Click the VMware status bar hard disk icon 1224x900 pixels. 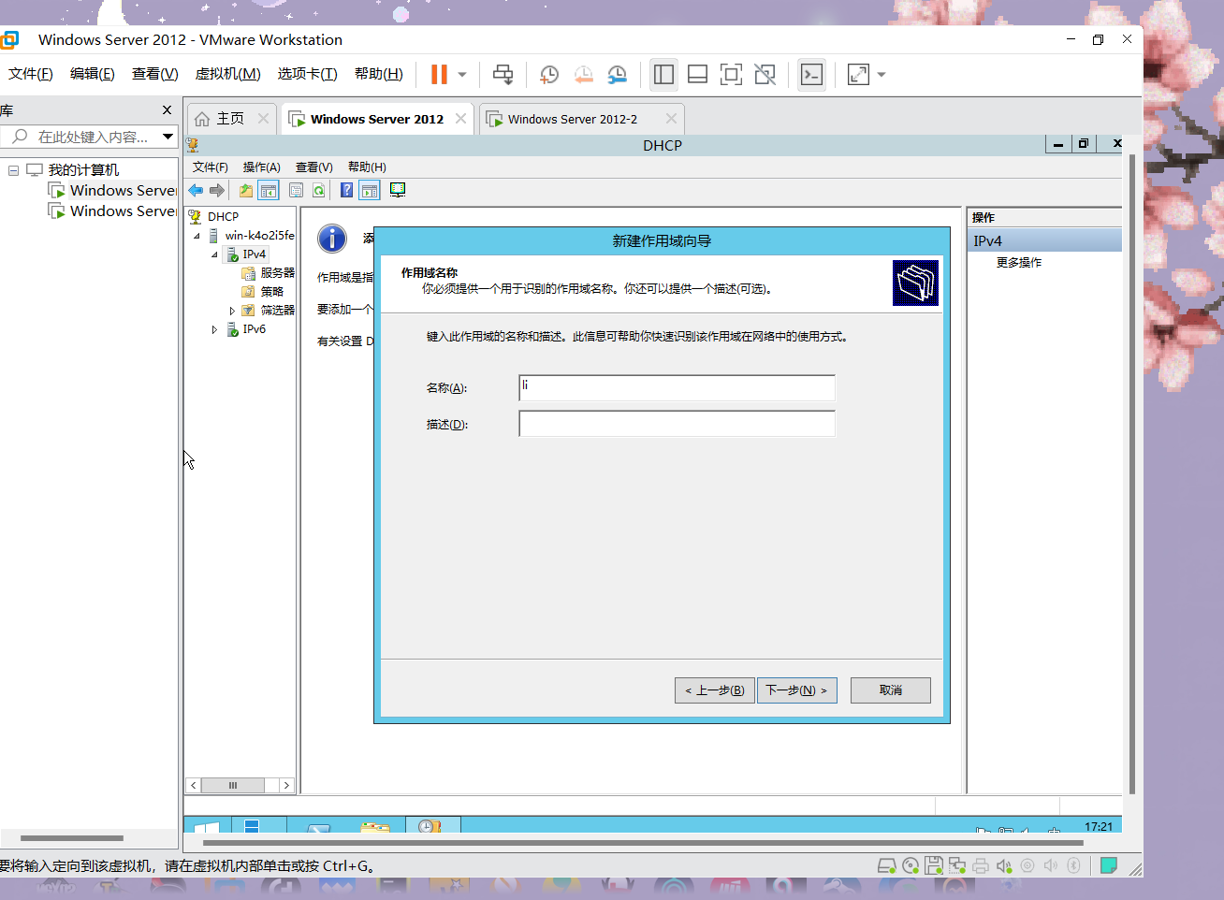[886, 866]
